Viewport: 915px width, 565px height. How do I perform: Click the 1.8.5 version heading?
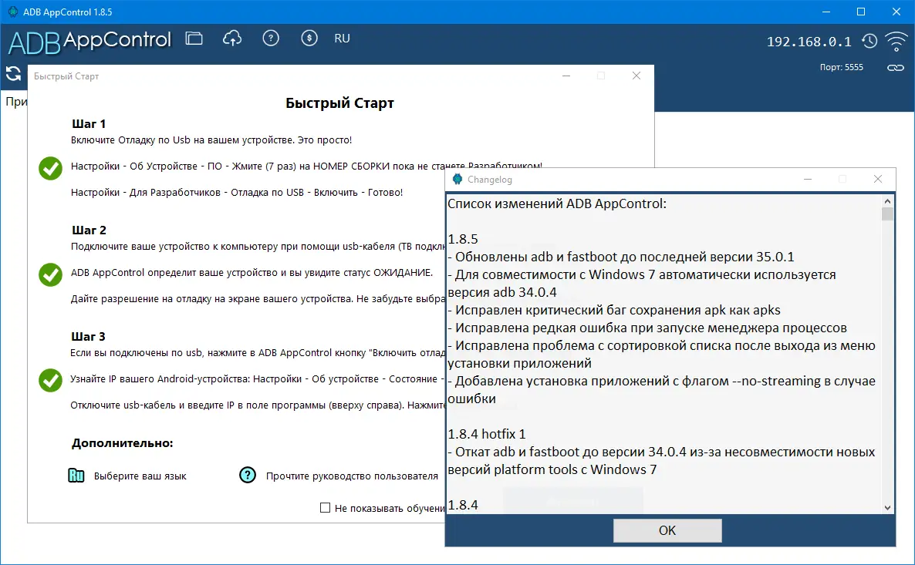coord(463,239)
